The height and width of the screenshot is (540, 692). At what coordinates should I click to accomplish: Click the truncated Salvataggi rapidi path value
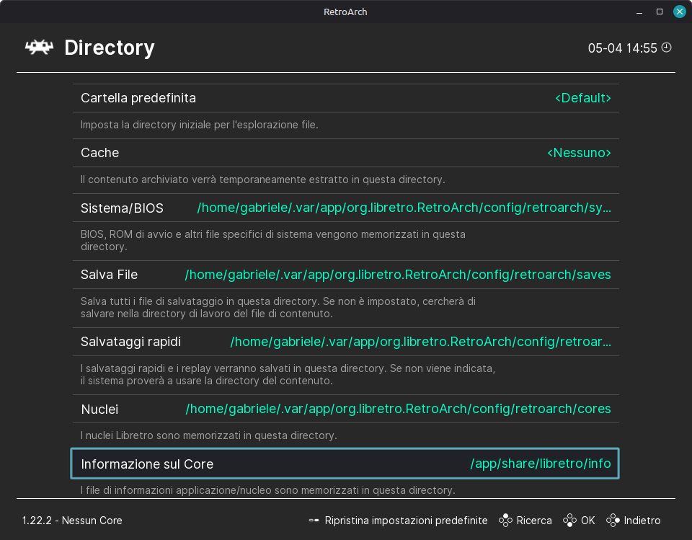(x=420, y=342)
